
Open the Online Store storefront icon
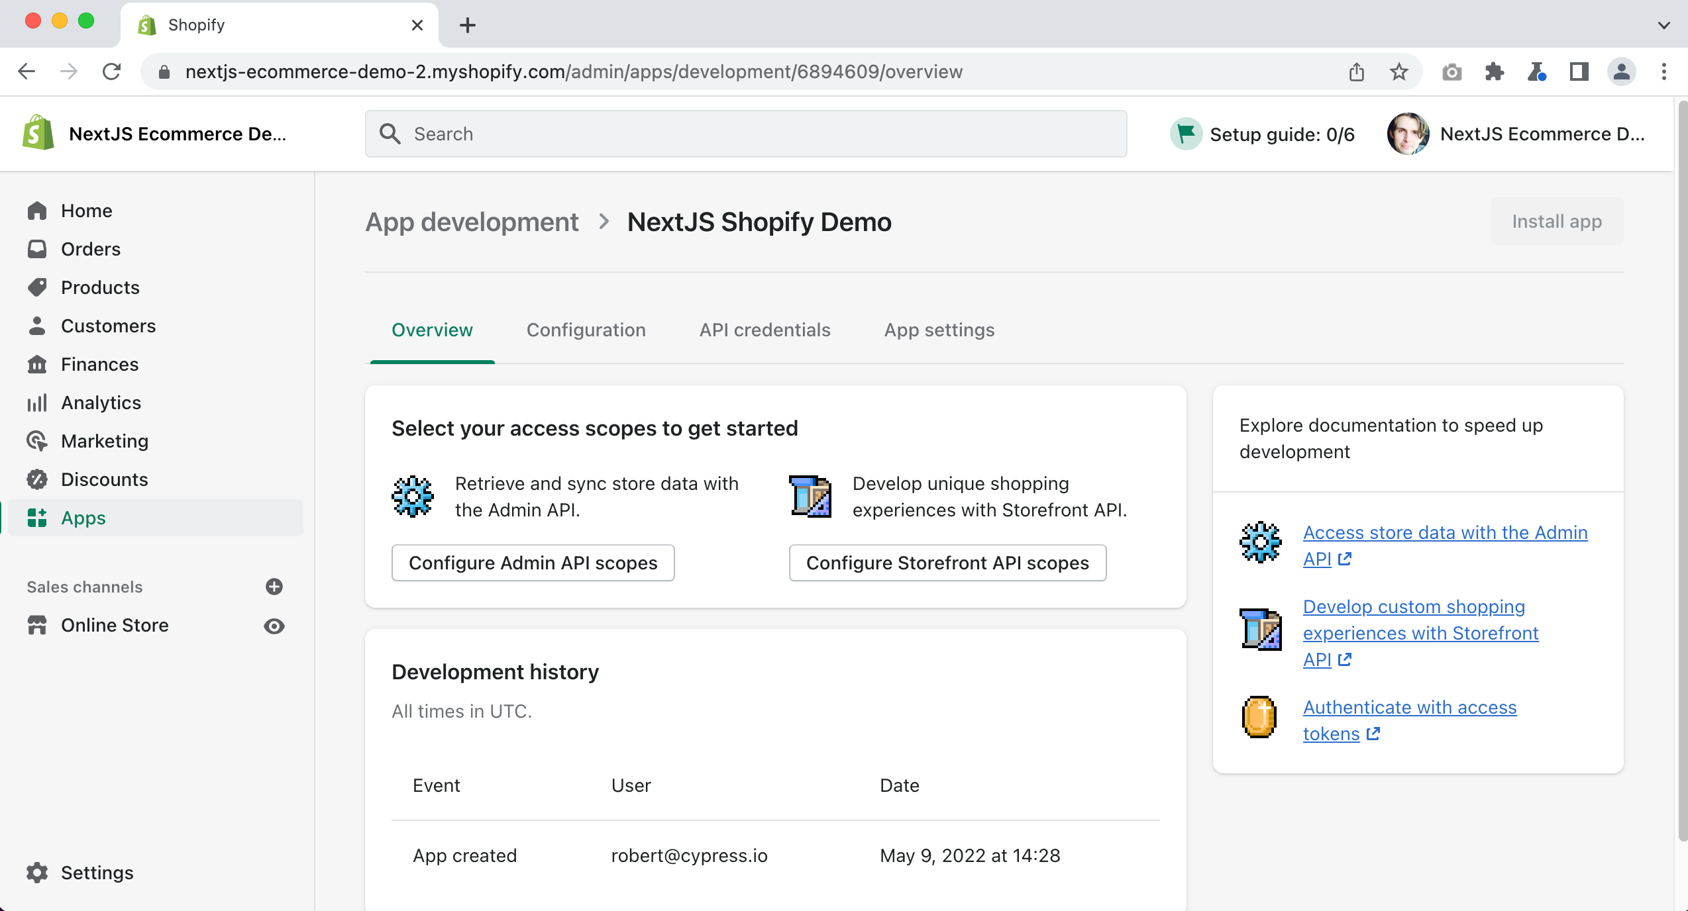pyautogui.click(x=37, y=625)
